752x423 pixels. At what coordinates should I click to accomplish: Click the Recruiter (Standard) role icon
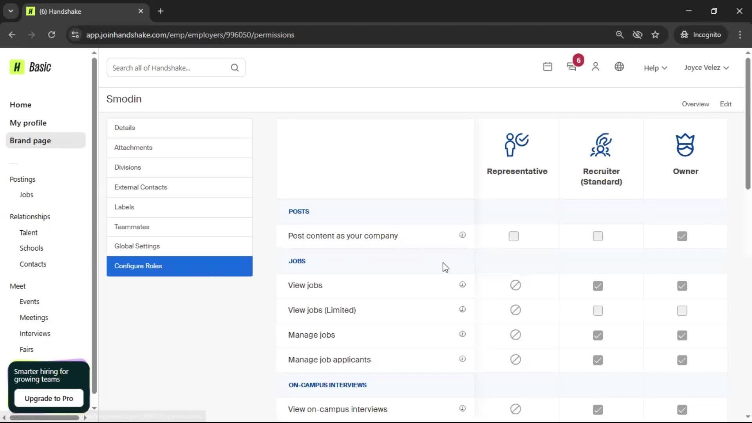pos(601,145)
